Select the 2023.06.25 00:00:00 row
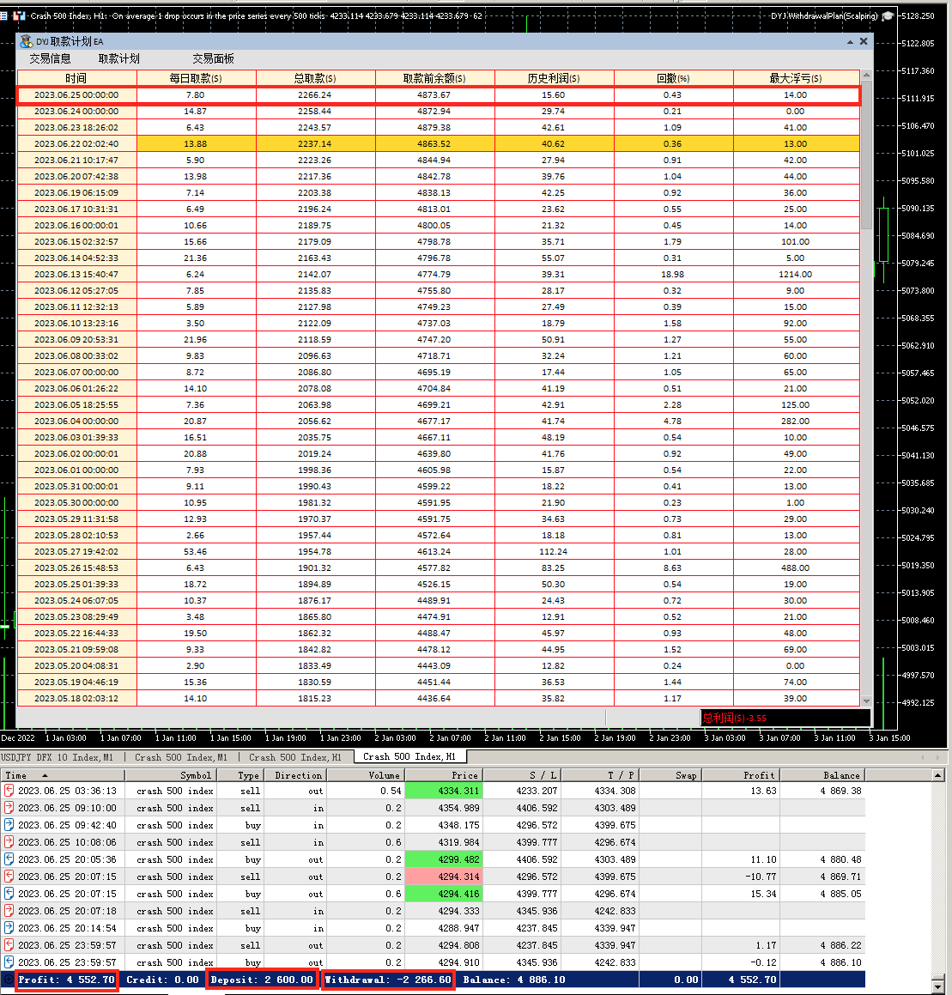Viewport: 952px width, 995px height. click(439, 95)
